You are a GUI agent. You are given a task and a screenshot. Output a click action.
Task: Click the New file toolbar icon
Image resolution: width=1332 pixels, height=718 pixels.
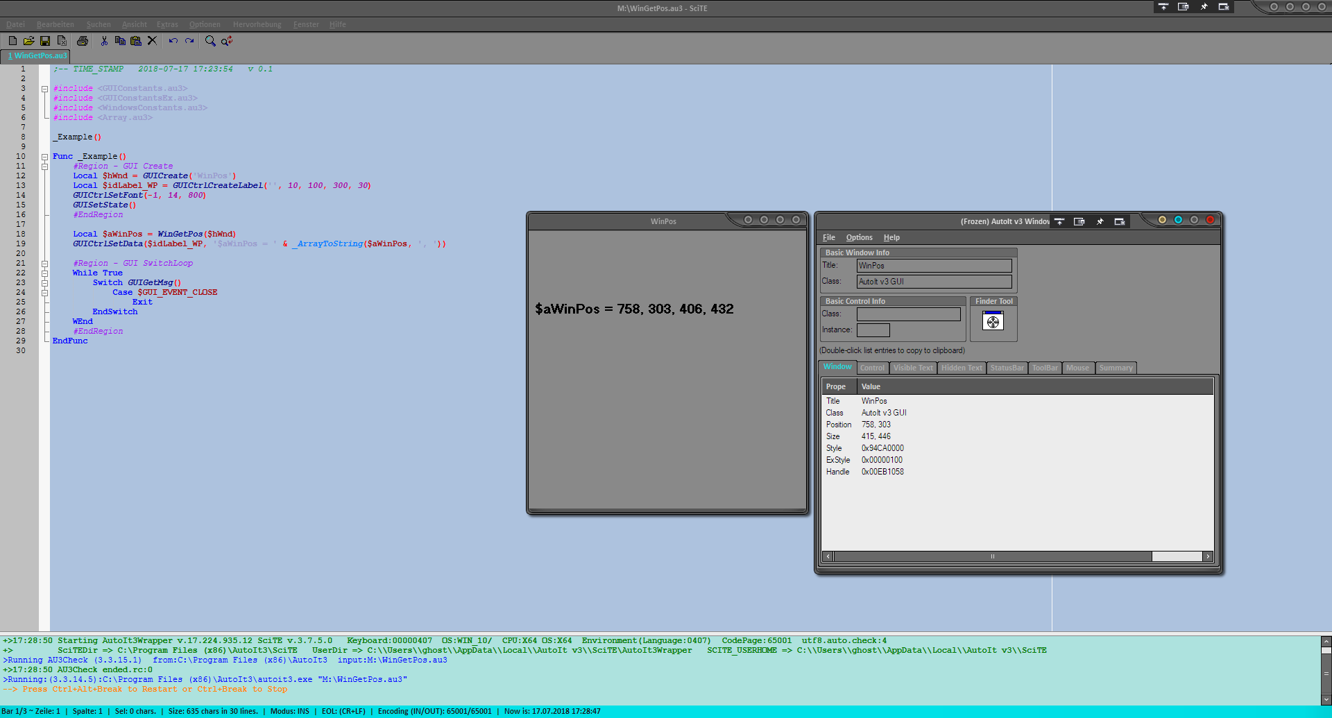[x=12, y=41]
